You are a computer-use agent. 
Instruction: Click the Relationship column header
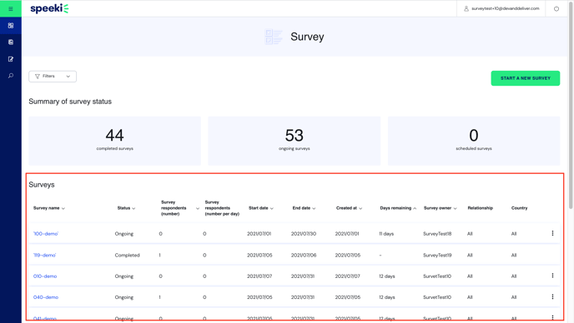click(480, 208)
